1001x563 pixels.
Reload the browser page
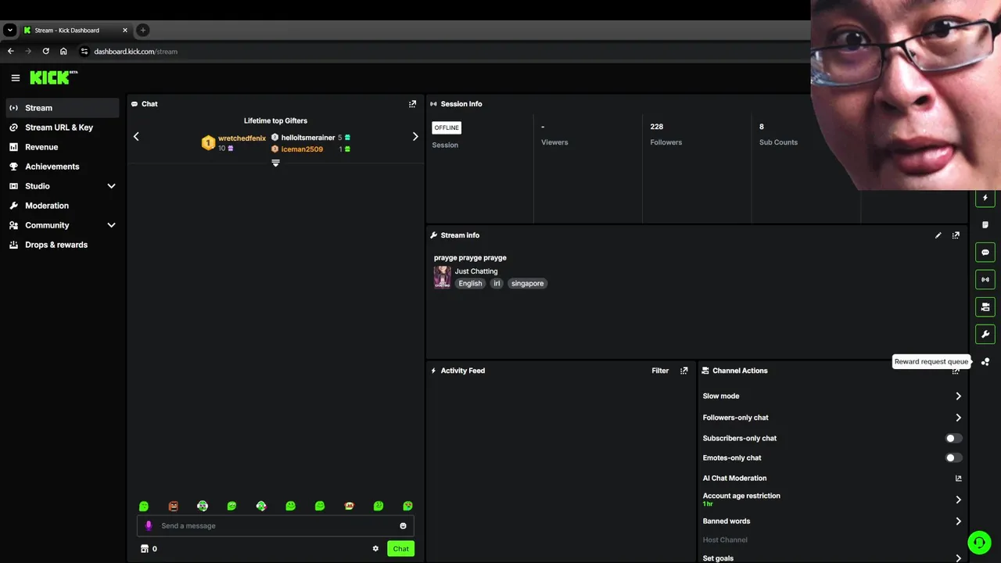pyautogui.click(x=45, y=52)
